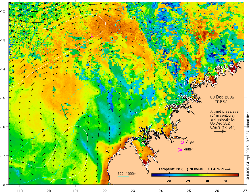Click the Argo float marker near 121.5°E
250x193 pixels.
[x=92, y=35]
